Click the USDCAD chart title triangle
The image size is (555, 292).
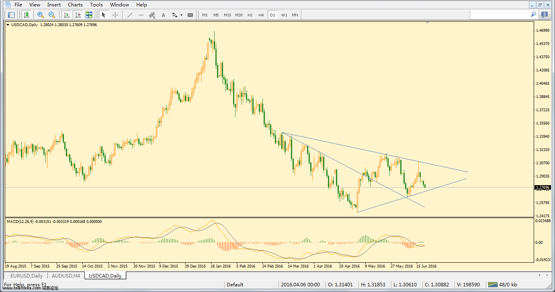coord(8,25)
